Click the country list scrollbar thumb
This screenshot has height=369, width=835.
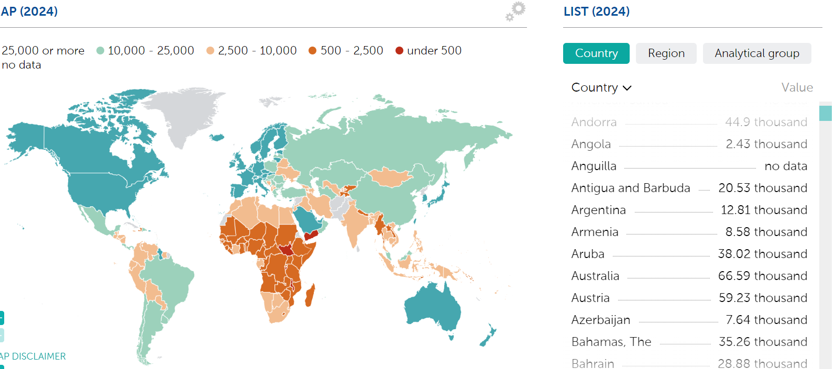[x=825, y=113]
